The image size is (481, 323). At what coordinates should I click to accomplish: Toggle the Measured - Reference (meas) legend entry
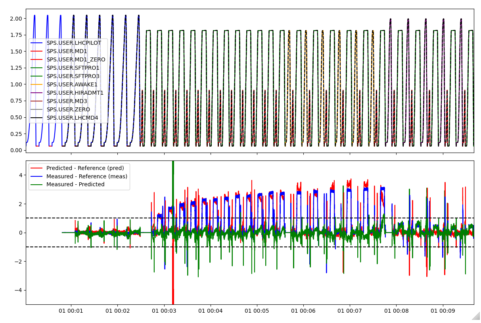tap(86, 176)
